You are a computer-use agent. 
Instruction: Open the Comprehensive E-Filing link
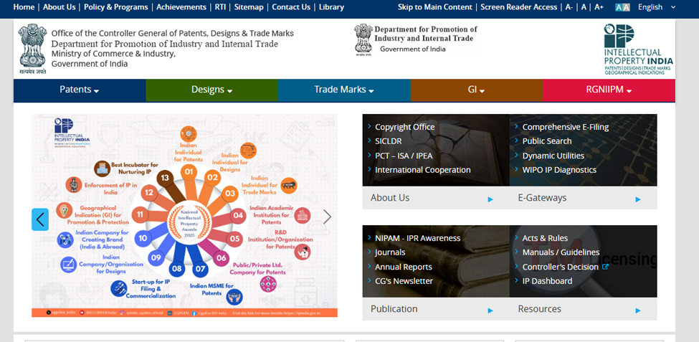pos(565,127)
